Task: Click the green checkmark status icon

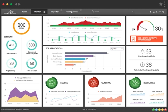Action: (x=153, y=110)
